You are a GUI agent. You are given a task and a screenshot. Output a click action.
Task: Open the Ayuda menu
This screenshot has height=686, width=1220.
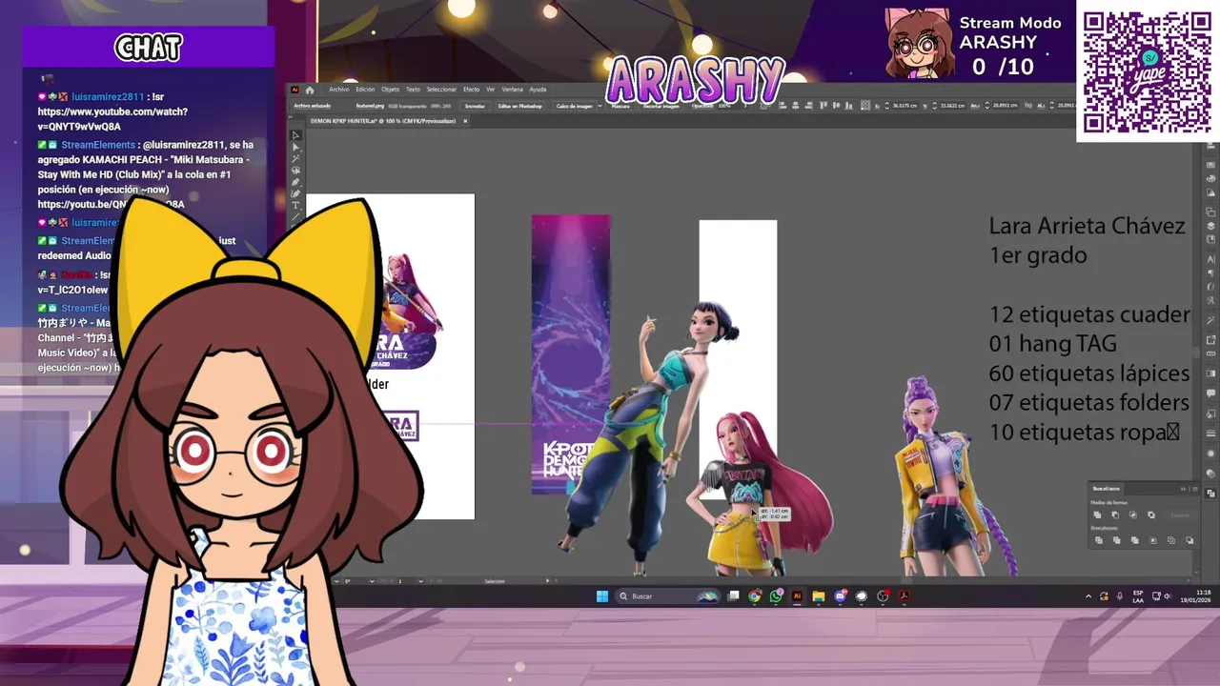tap(538, 90)
